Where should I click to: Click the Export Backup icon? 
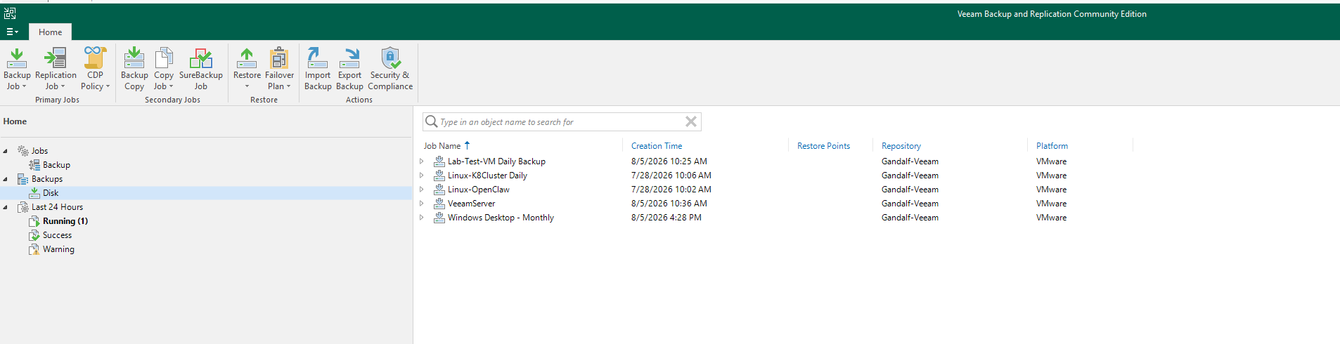pyautogui.click(x=349, y=58)
